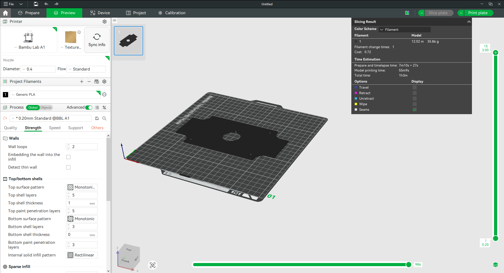Collapse the Slicing Result panel
This screenshot has height=273, width=504.
(x=469, y=22)
